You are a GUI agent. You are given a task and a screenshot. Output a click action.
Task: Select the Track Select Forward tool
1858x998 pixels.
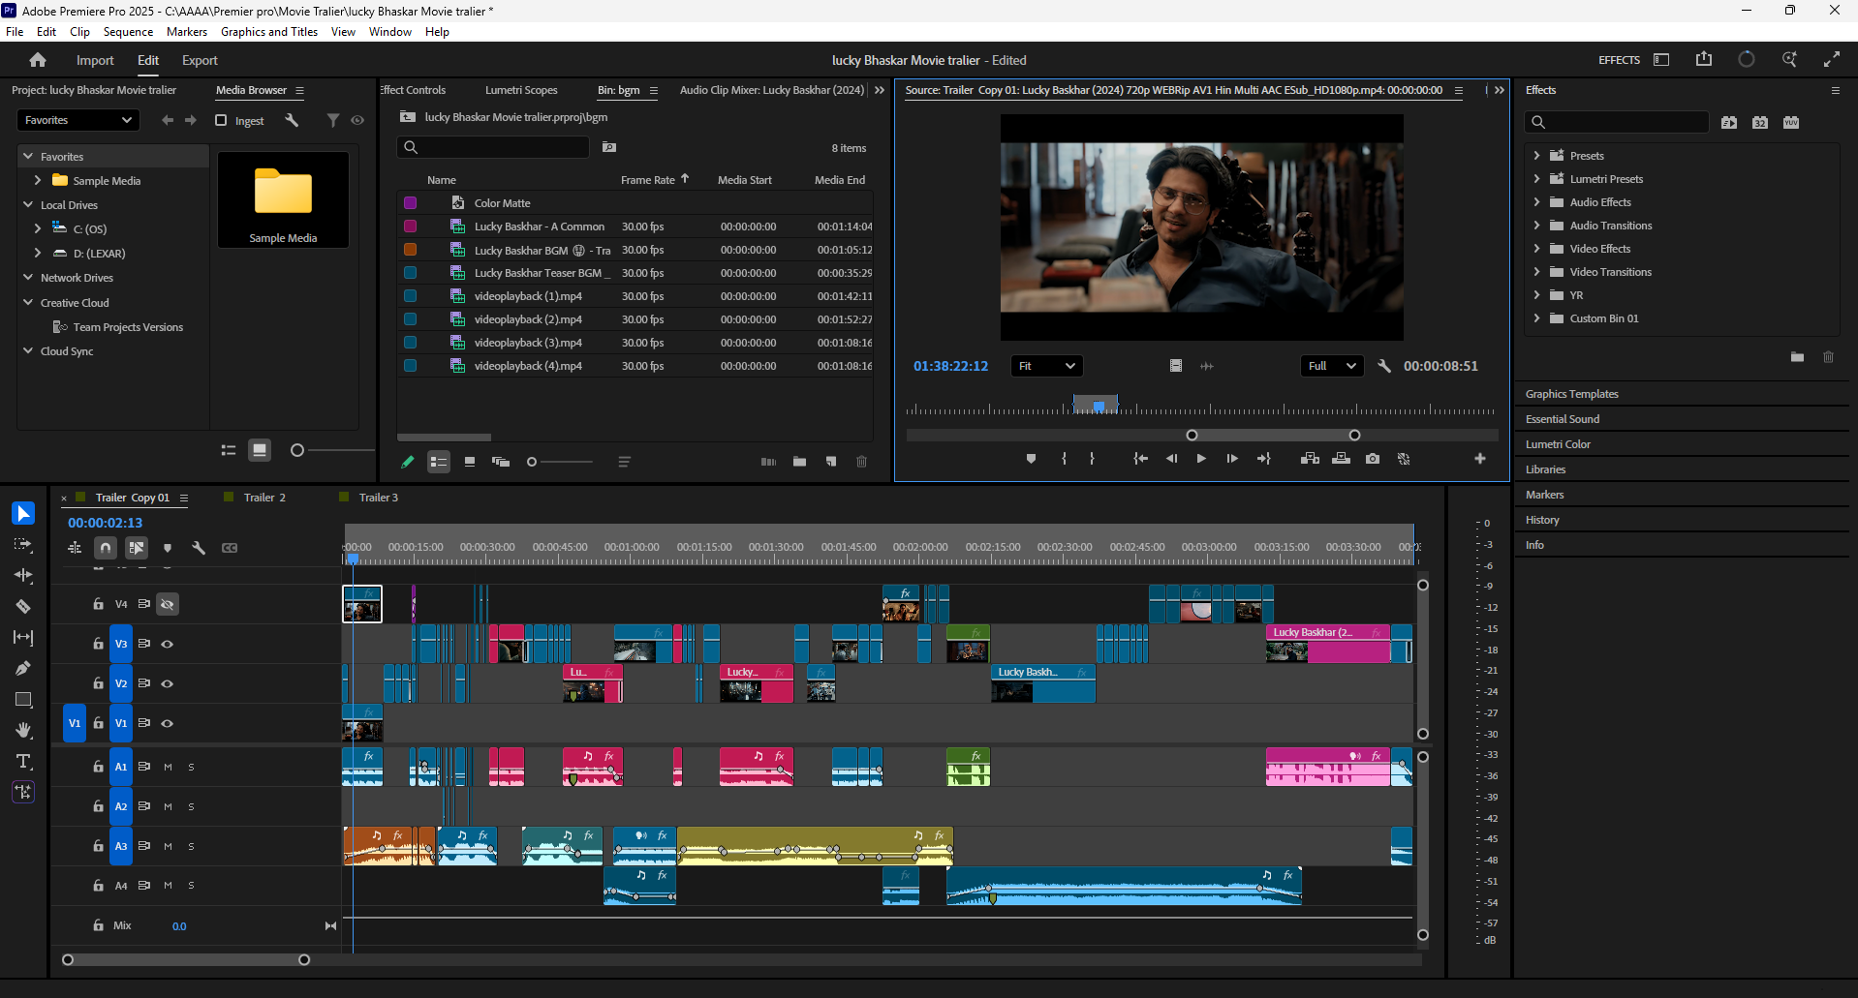(23, 545)
